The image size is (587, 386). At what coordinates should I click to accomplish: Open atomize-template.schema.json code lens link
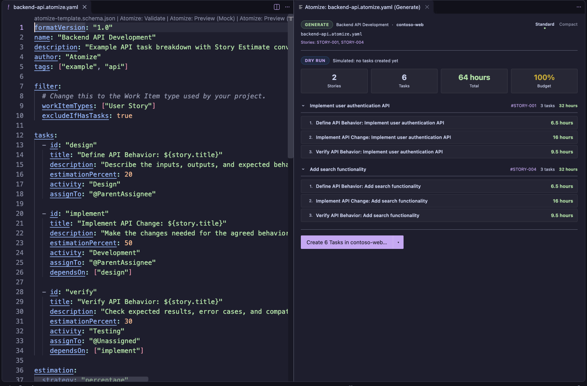pos(75,18)
